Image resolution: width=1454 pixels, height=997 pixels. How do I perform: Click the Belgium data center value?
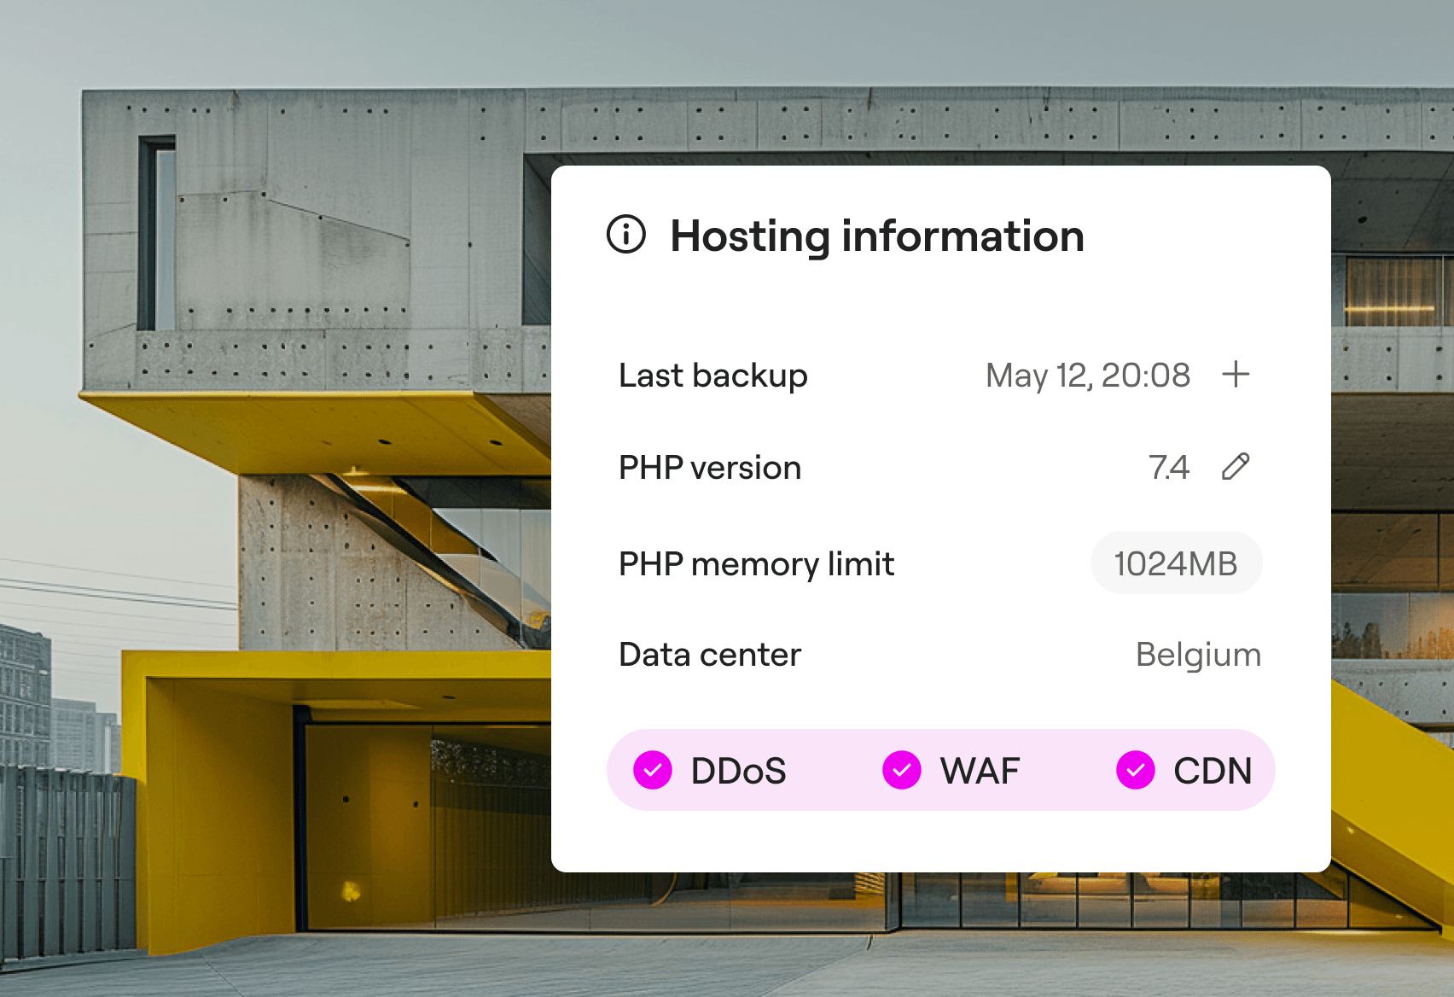coord(1198,655)
